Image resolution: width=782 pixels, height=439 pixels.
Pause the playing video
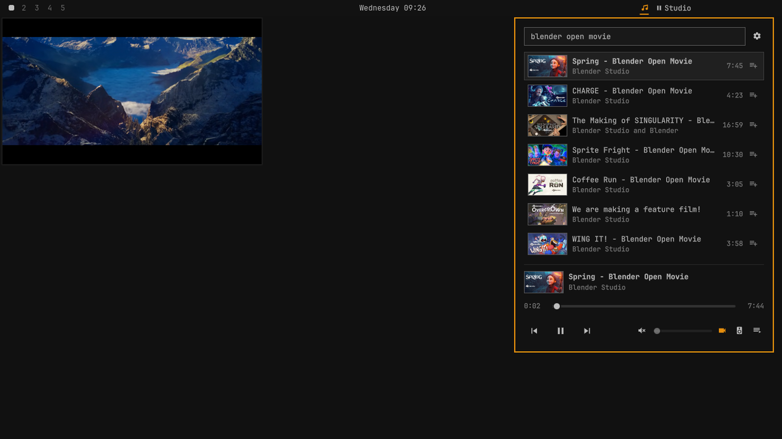561,331
